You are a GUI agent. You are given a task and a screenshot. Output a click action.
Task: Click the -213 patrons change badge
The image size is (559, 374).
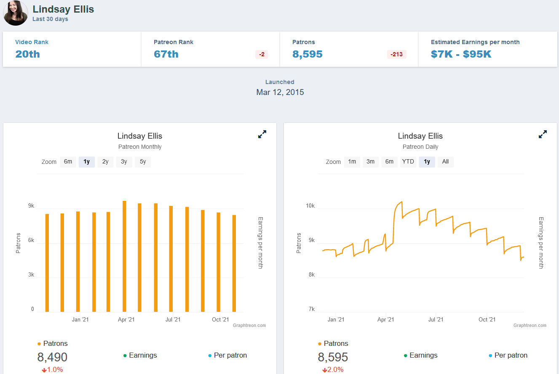pyautogui.click(x=397, y=54)
